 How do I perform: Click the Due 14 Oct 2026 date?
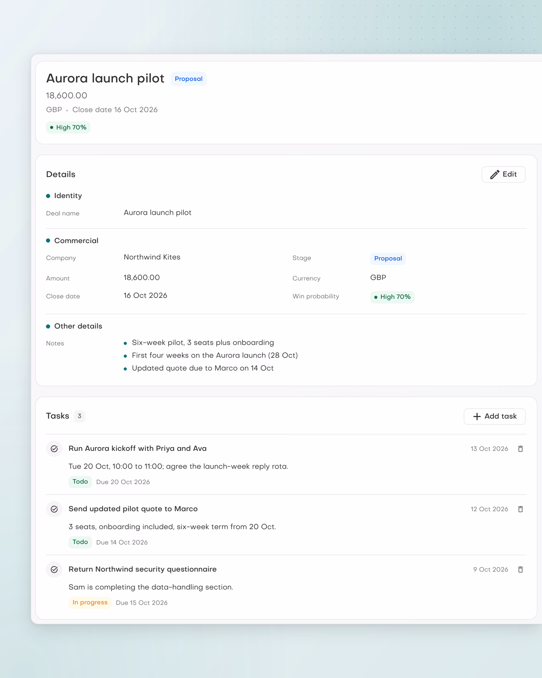pyautogui.click(x=122, y=542)
